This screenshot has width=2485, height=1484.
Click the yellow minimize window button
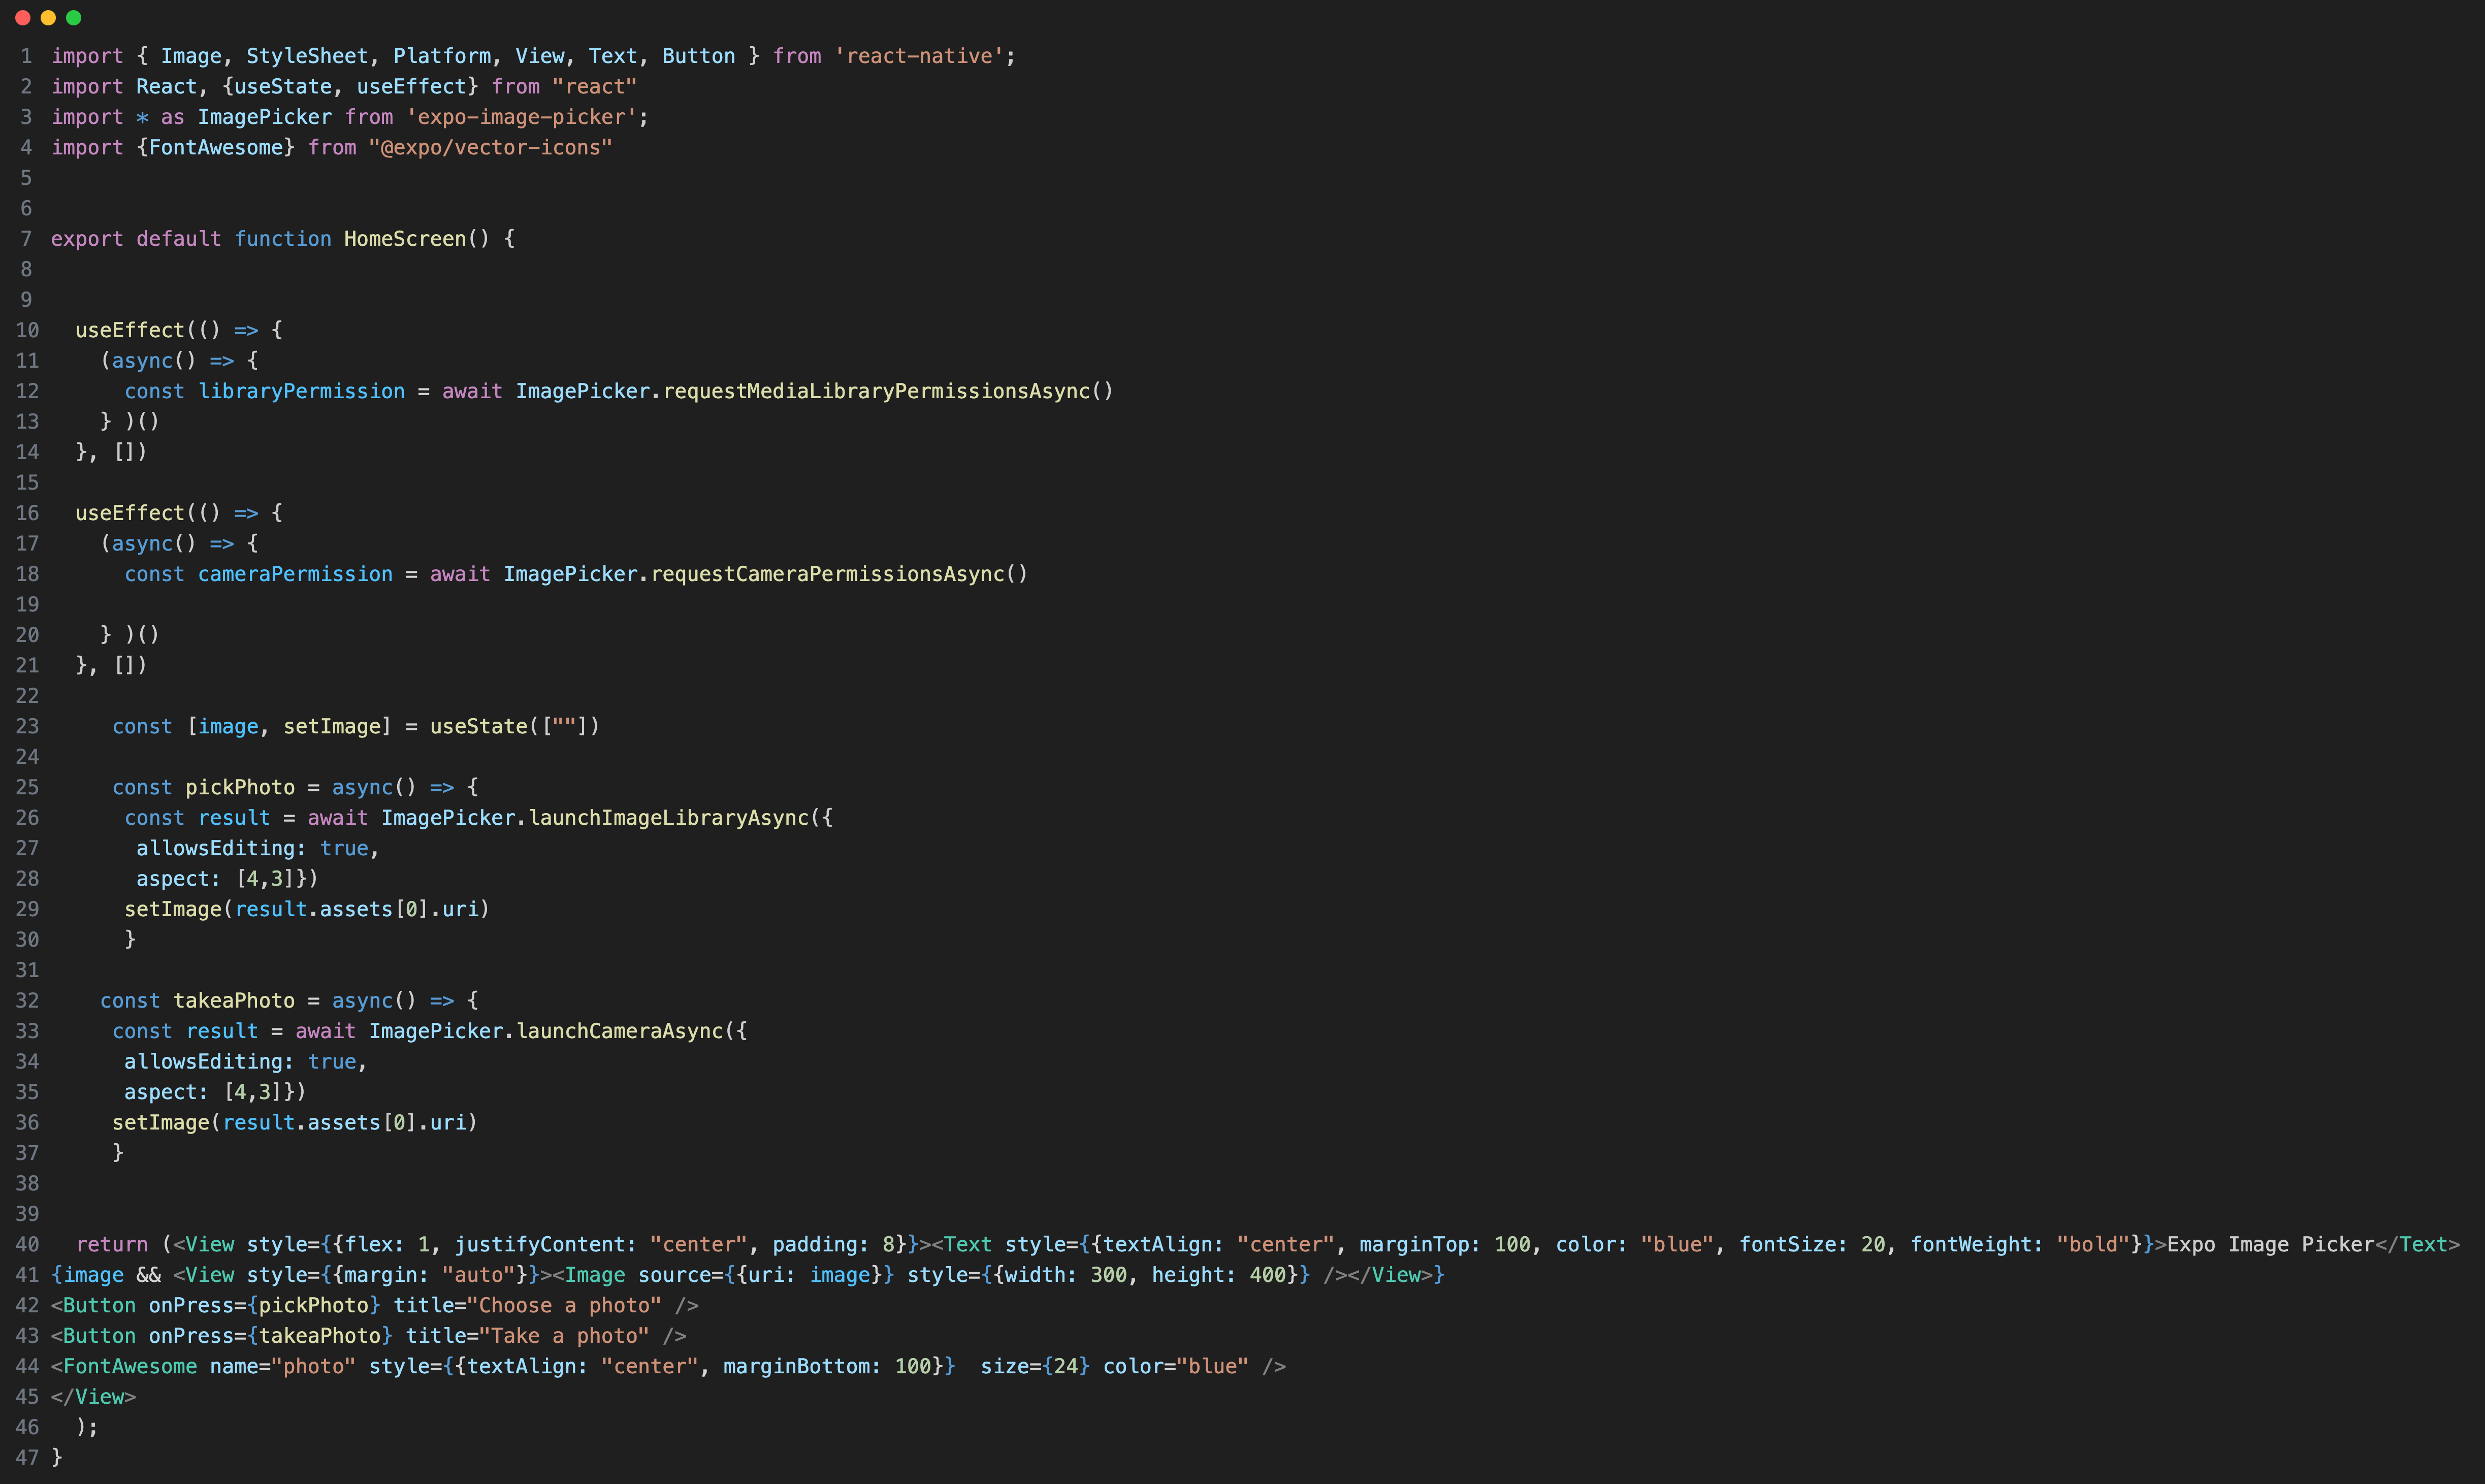click(48, 18)
